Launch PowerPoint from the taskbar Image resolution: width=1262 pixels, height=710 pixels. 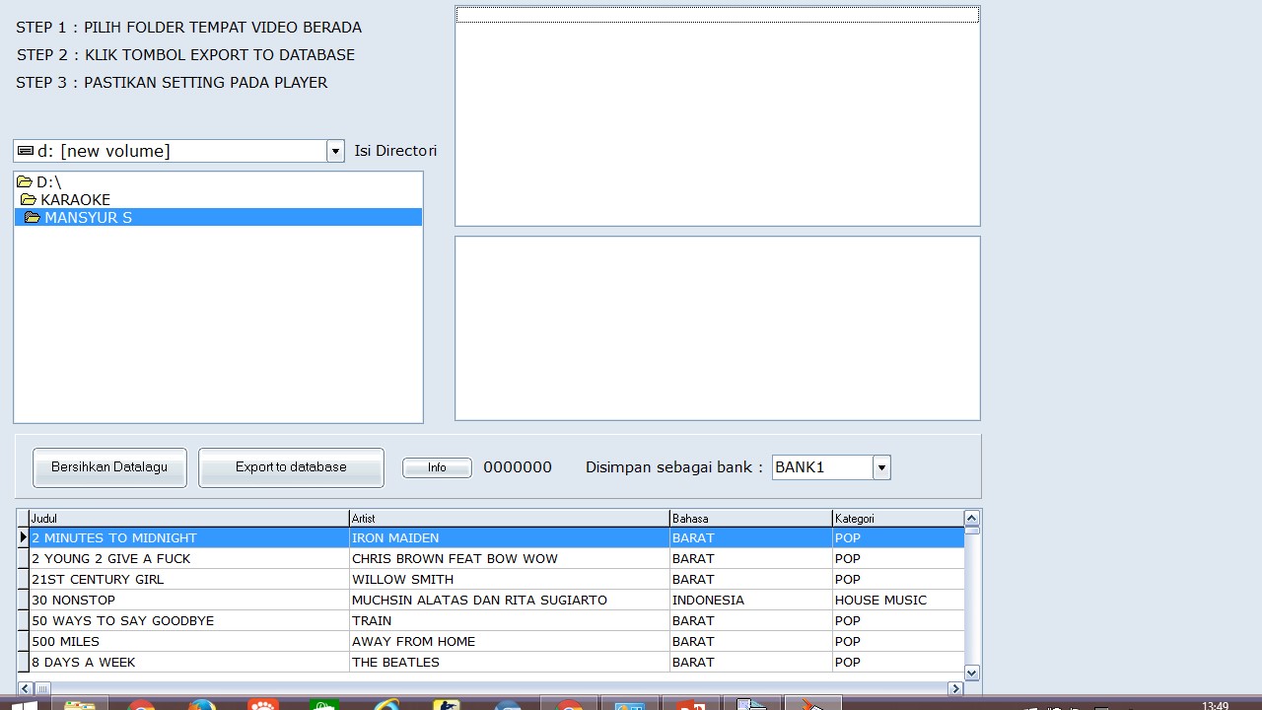689,703
